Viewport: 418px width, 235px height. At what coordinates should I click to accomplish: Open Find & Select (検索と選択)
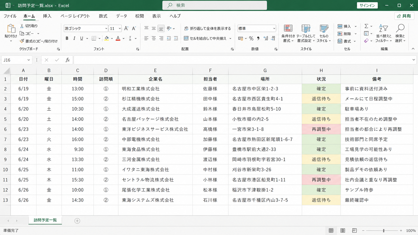[x=400, y=33]
